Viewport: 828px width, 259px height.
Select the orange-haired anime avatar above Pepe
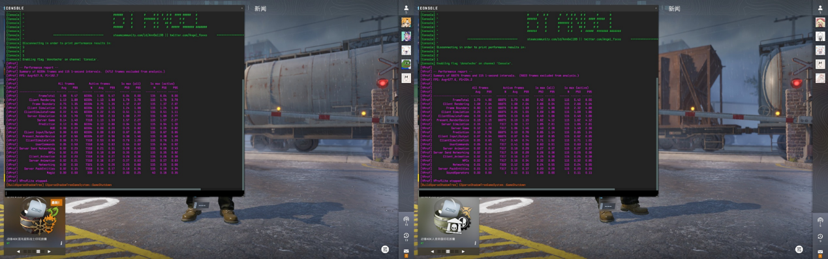[406, 22]
